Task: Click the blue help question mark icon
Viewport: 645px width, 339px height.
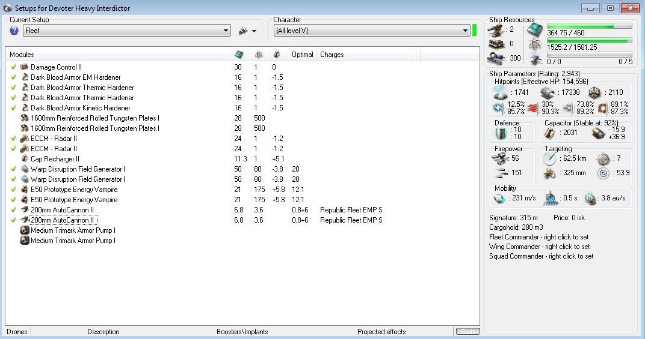Action: pyautogui.click(x=14, y=31)
